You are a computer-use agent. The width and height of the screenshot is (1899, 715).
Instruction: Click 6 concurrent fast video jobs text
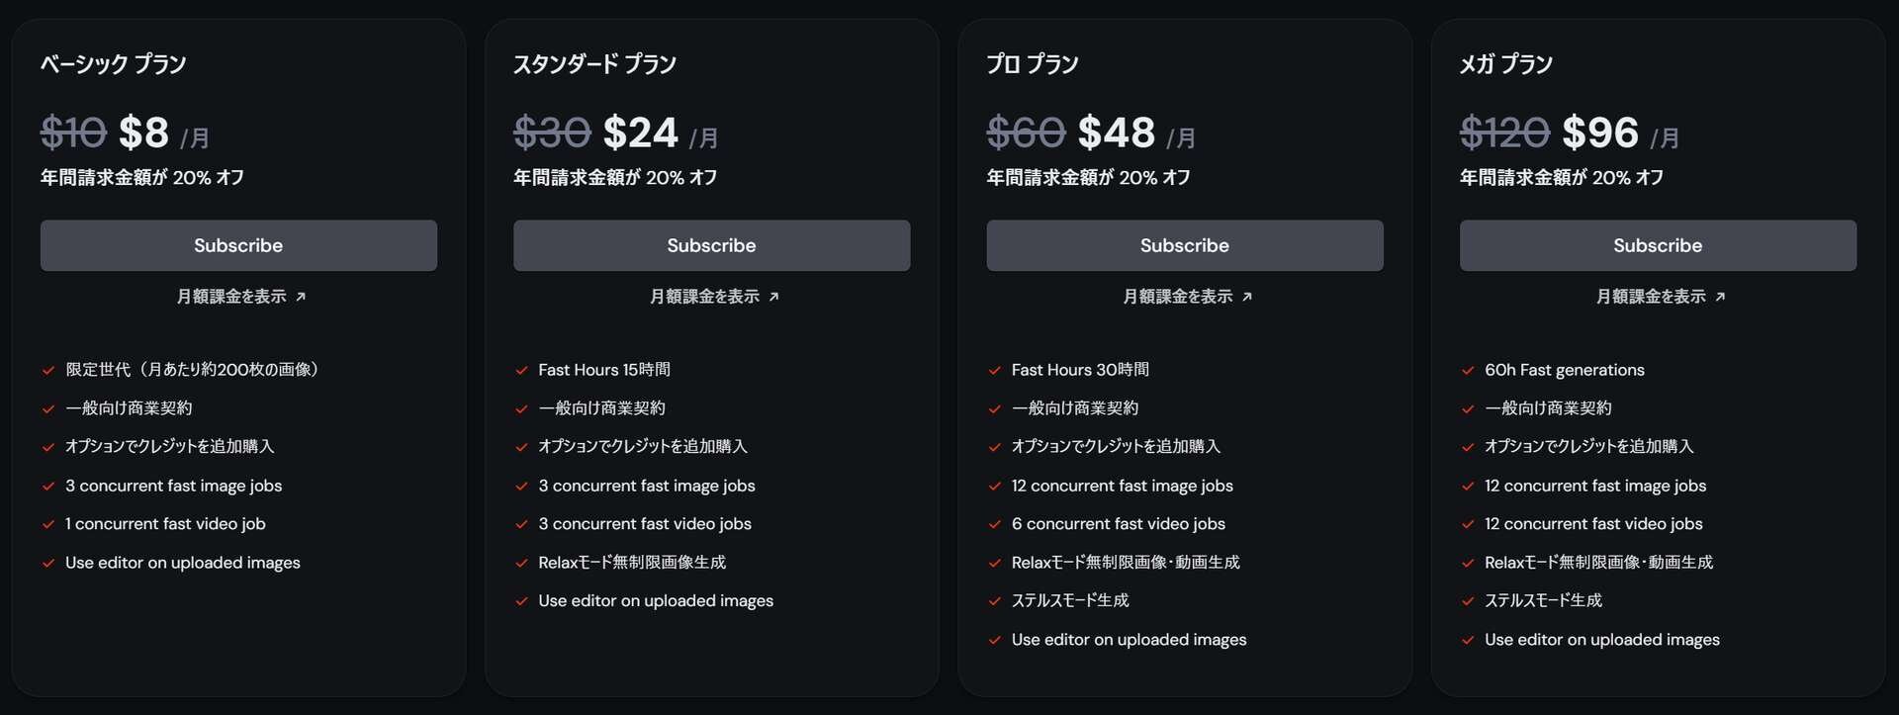1118,524
